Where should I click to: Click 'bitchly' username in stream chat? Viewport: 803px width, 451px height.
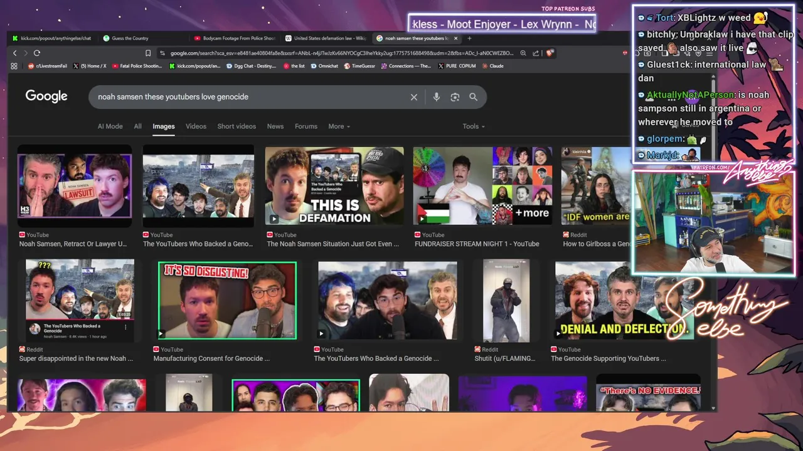click(661, 34)
